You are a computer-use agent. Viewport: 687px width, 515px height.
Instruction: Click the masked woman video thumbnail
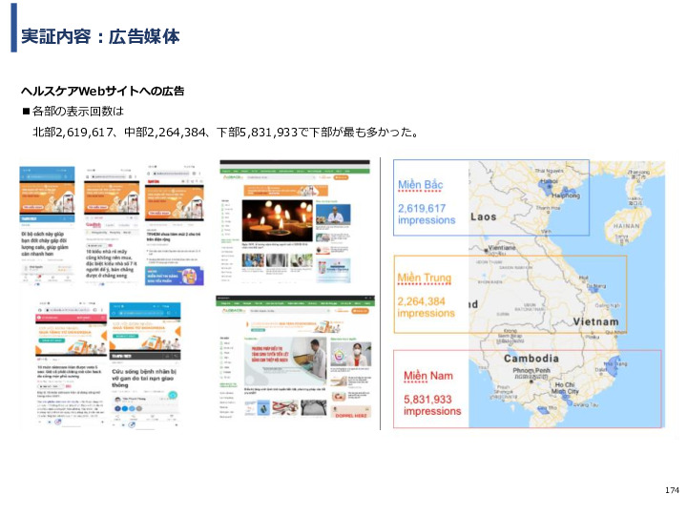[351, 354]
